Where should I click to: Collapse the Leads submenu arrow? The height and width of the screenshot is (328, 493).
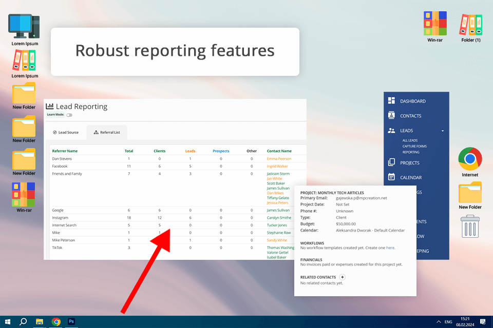coord(442,131)
